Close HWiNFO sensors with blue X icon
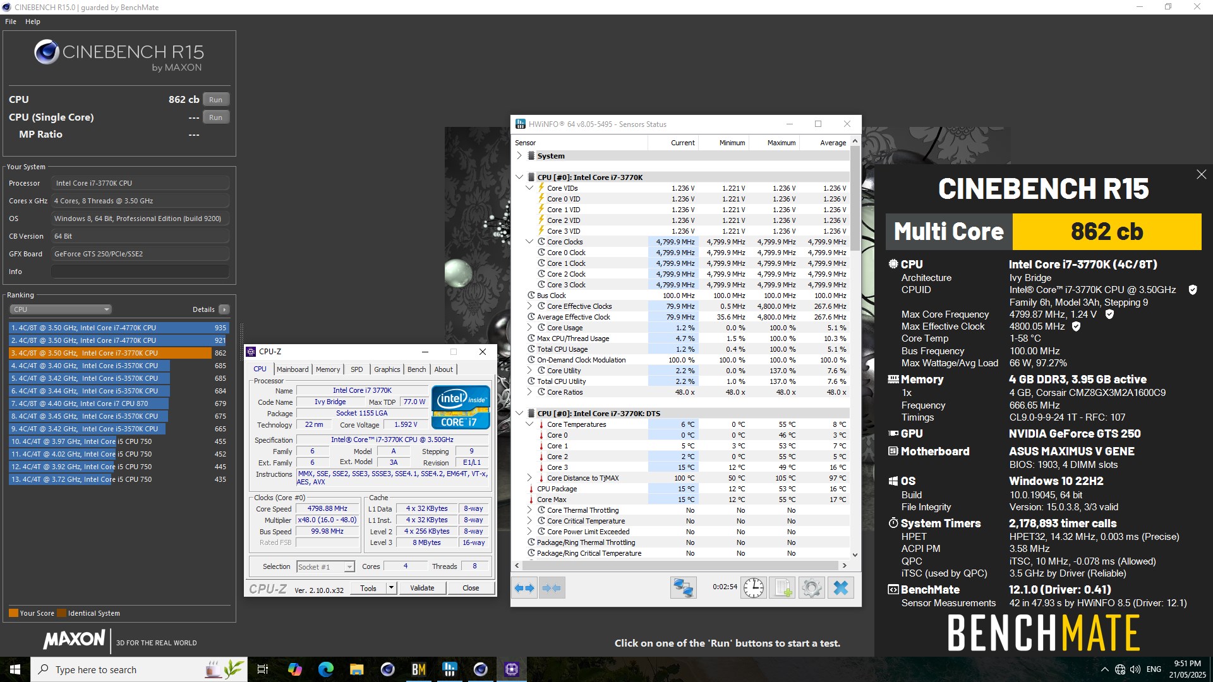 tap(840, 588)
